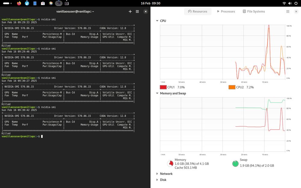Image resolution: width=301 pixels, height=188 pixels.
Task: Click the cube-shaped app icon in top bar
Action: point(51,3)
